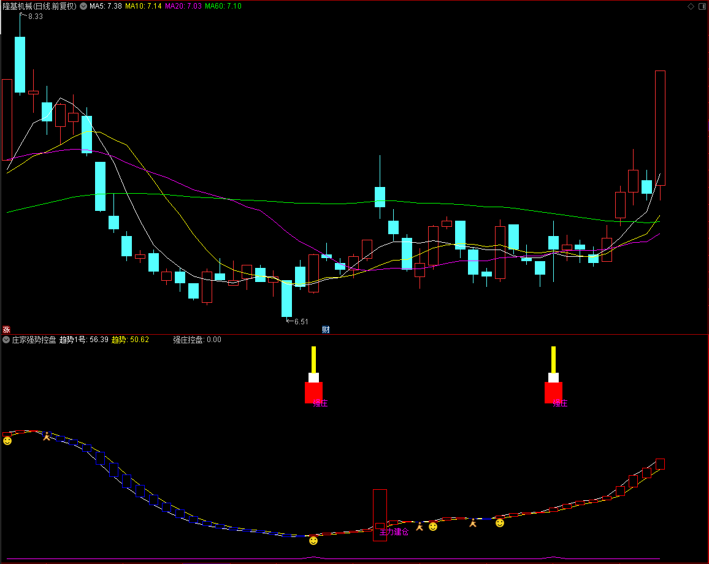Click the 主力建仓 label on the tall red box

394,532
